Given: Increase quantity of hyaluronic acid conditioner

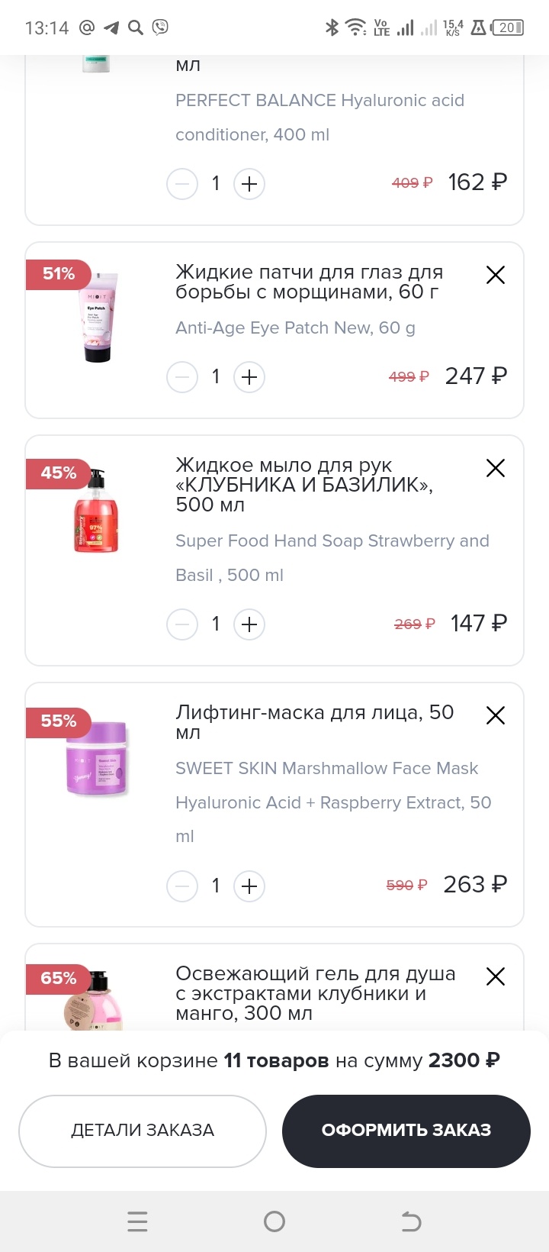Looking at the screenshot, I should 249,184.
